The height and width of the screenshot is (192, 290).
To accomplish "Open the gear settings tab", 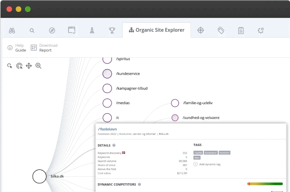I will pyautogui.click(x=261, y=30).
